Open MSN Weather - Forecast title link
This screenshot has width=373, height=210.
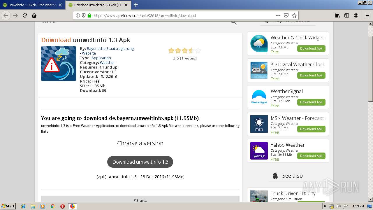click(x=298, y=118)
